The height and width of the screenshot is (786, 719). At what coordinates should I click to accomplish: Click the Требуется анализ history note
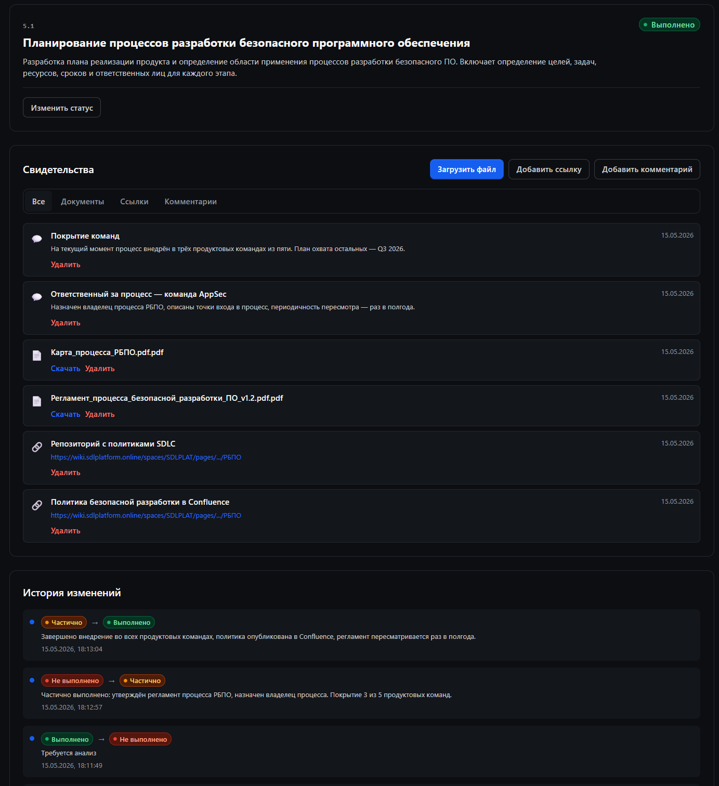coord(69,753)
